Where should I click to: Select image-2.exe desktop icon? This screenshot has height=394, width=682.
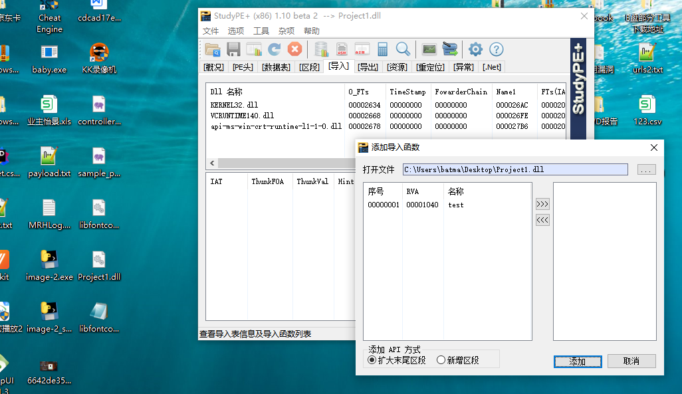click(x=49, y=266)
